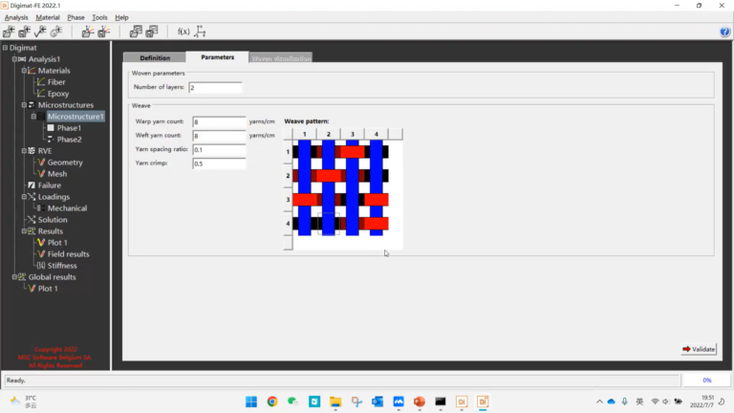Click the Number of layers field
The image size is (734, 413).
(215, 88)
